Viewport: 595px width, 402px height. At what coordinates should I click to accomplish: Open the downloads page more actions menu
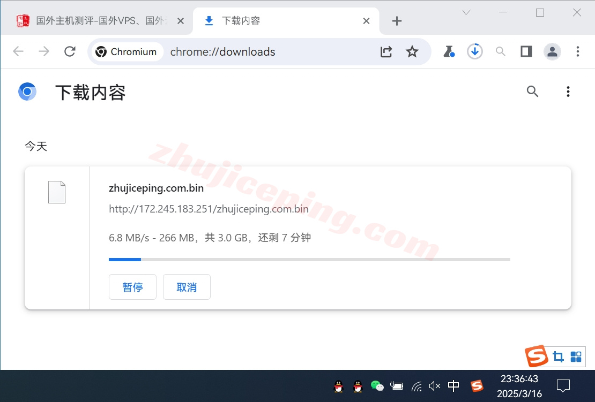point(568,92)
